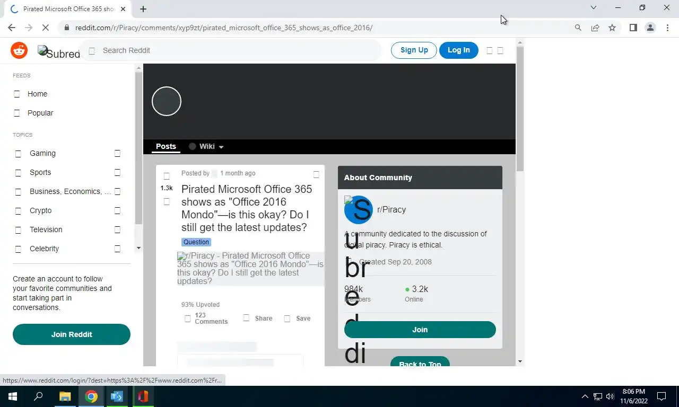
Task: Click the Back to Top button
Action: 420,362
